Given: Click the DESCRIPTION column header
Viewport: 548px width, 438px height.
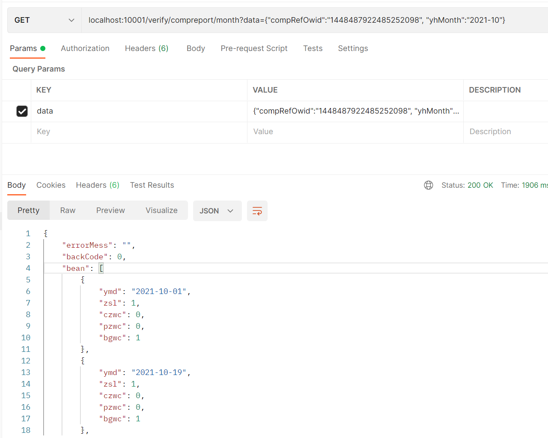Looking at the screenshot, I should 495,90.
